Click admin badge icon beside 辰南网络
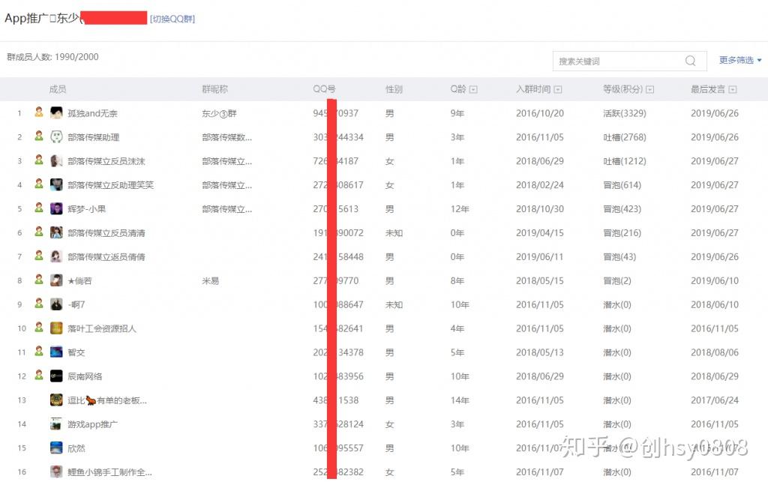The width and height of the screenshot is (768, 482). coord(39,376)
